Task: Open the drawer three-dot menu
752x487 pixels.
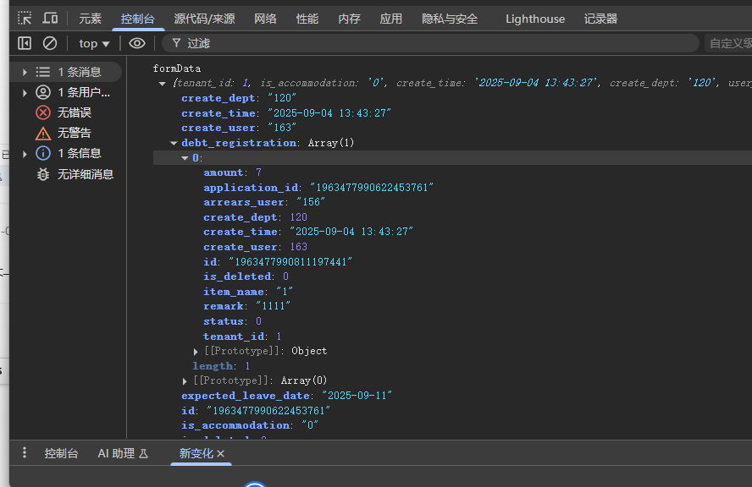Action: (x=25, y=452)
